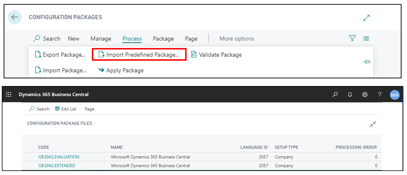Click the top bar search magnifier
The image size is (407, 175).
[335, 94]
